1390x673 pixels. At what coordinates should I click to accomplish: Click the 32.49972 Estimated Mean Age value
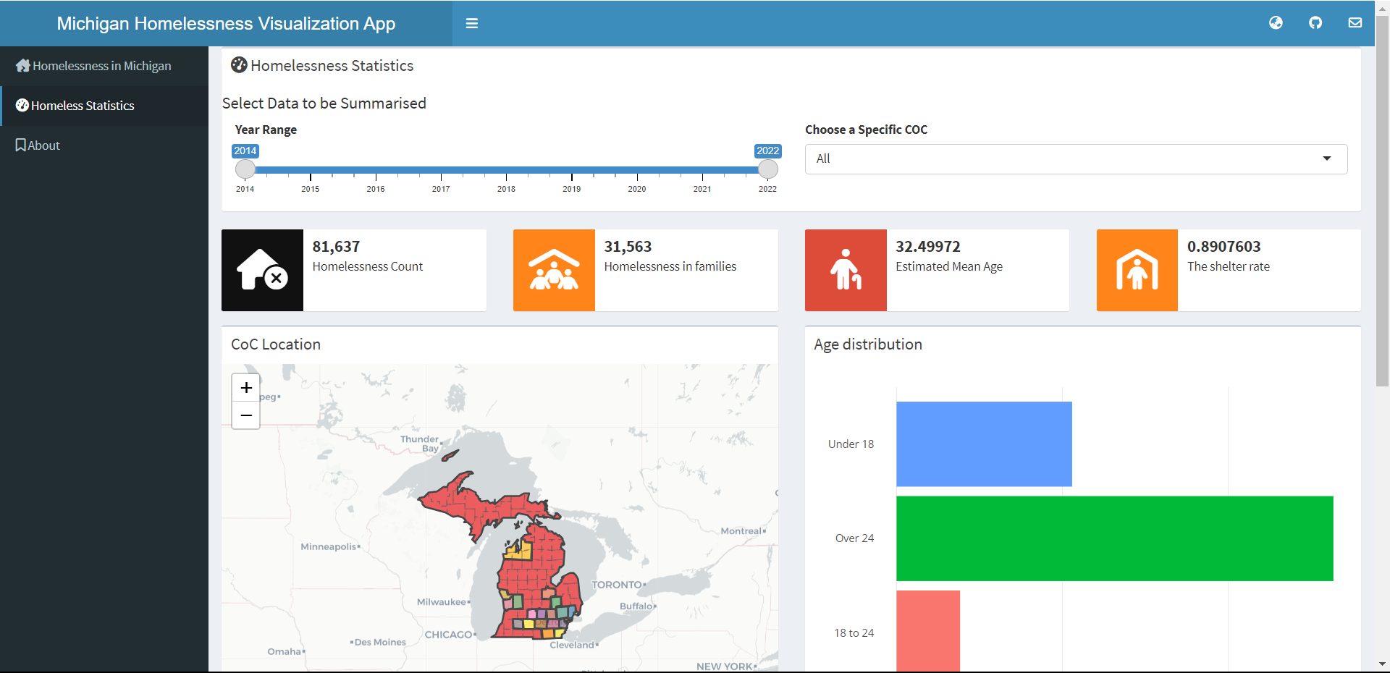coord(928,247)
